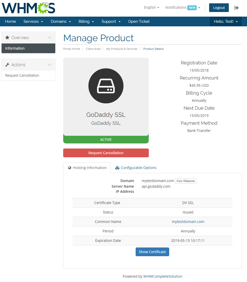
Task: Click the Bank Transfer payment method value
Action: (199, 131)
